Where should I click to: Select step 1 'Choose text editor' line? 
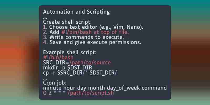tap(93, 27)
